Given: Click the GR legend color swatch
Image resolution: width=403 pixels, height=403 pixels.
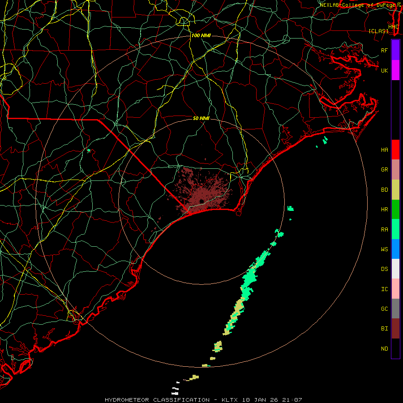Looking at the screenshot, I should [x=395, y=169].
